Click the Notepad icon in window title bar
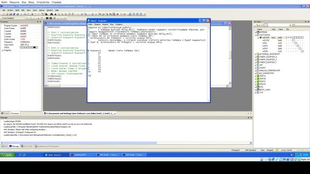Screen dimensions: 310x174 89,20
